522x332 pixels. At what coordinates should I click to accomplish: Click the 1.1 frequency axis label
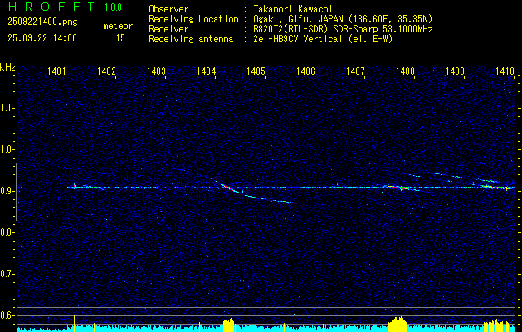pos(7,108)
